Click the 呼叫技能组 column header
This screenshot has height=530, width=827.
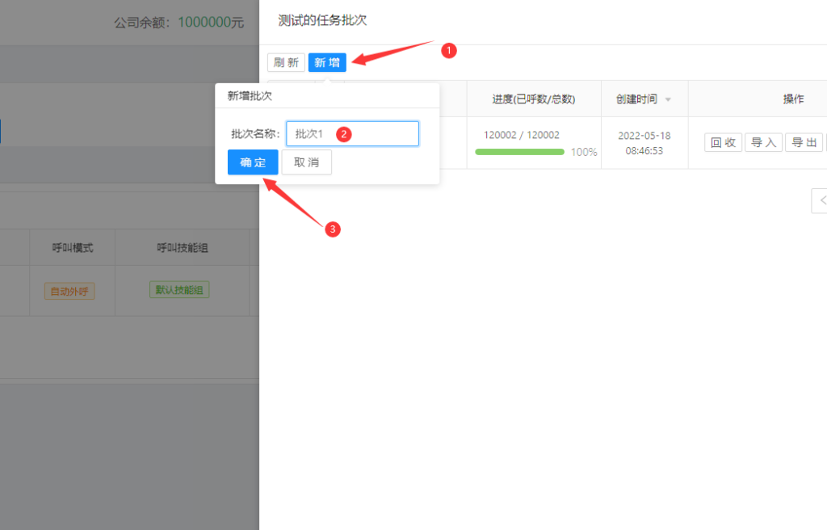click(x=183, y=248)
